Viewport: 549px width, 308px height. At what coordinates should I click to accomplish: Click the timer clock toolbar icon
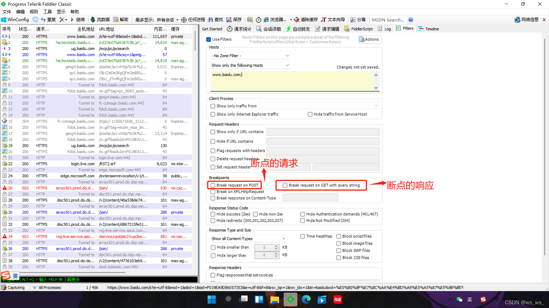[258, 20]
